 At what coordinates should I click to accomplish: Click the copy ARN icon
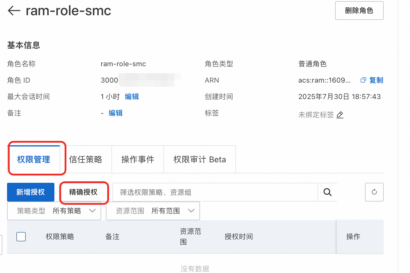363,80
